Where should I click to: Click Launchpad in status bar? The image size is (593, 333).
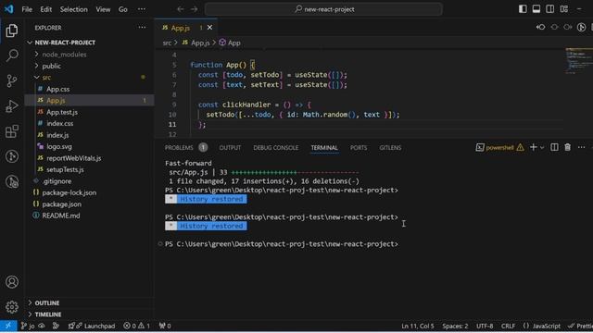coord(92,326)
